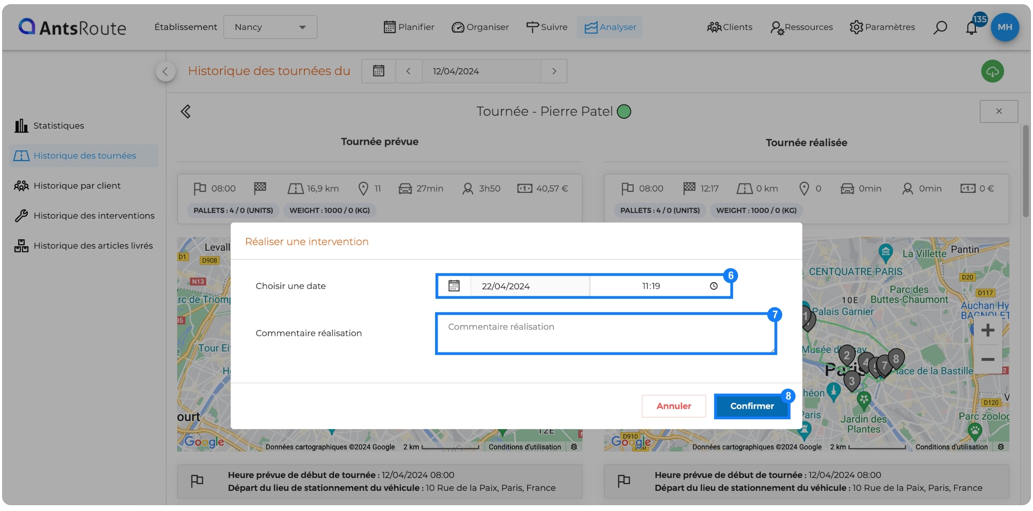
Task: Click the flag icon in planned start row
Action: coord(197,481)
